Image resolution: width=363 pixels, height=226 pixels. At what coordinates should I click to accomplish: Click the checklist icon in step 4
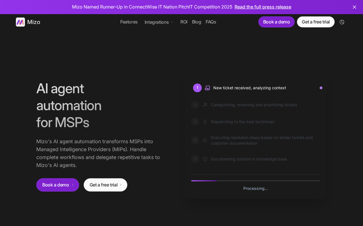coord(205,140)
